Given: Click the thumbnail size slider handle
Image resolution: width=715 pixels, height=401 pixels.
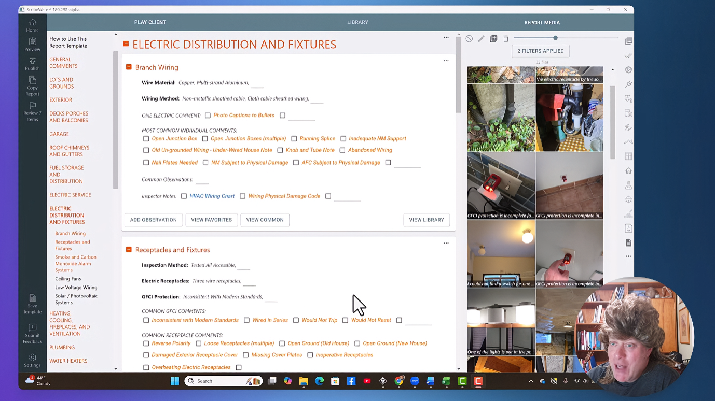Looking at the screenshot, I should (x=555, y=38).
